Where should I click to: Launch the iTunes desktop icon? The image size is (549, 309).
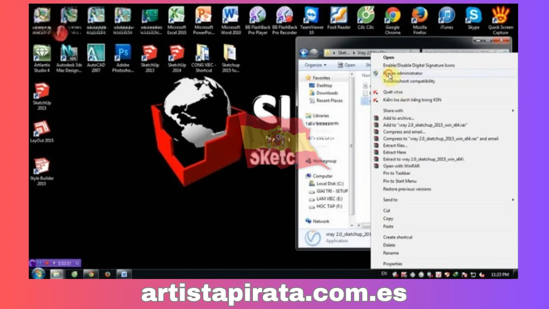pos(446,18)
